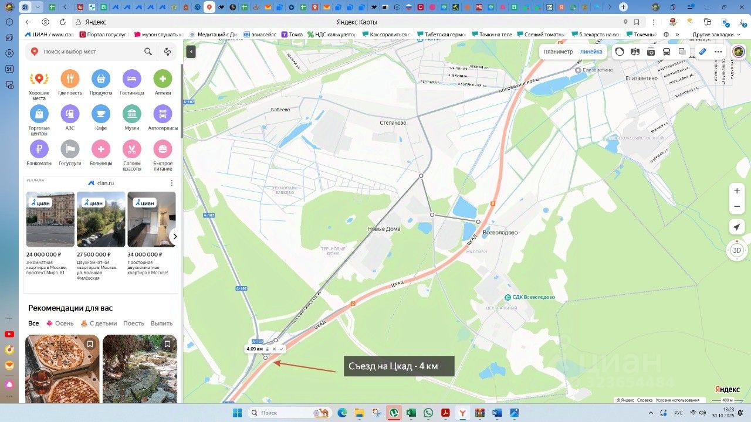Open panoramas and photos camera icon
This screenshot has height=422, width=751.
pos(651,52)
